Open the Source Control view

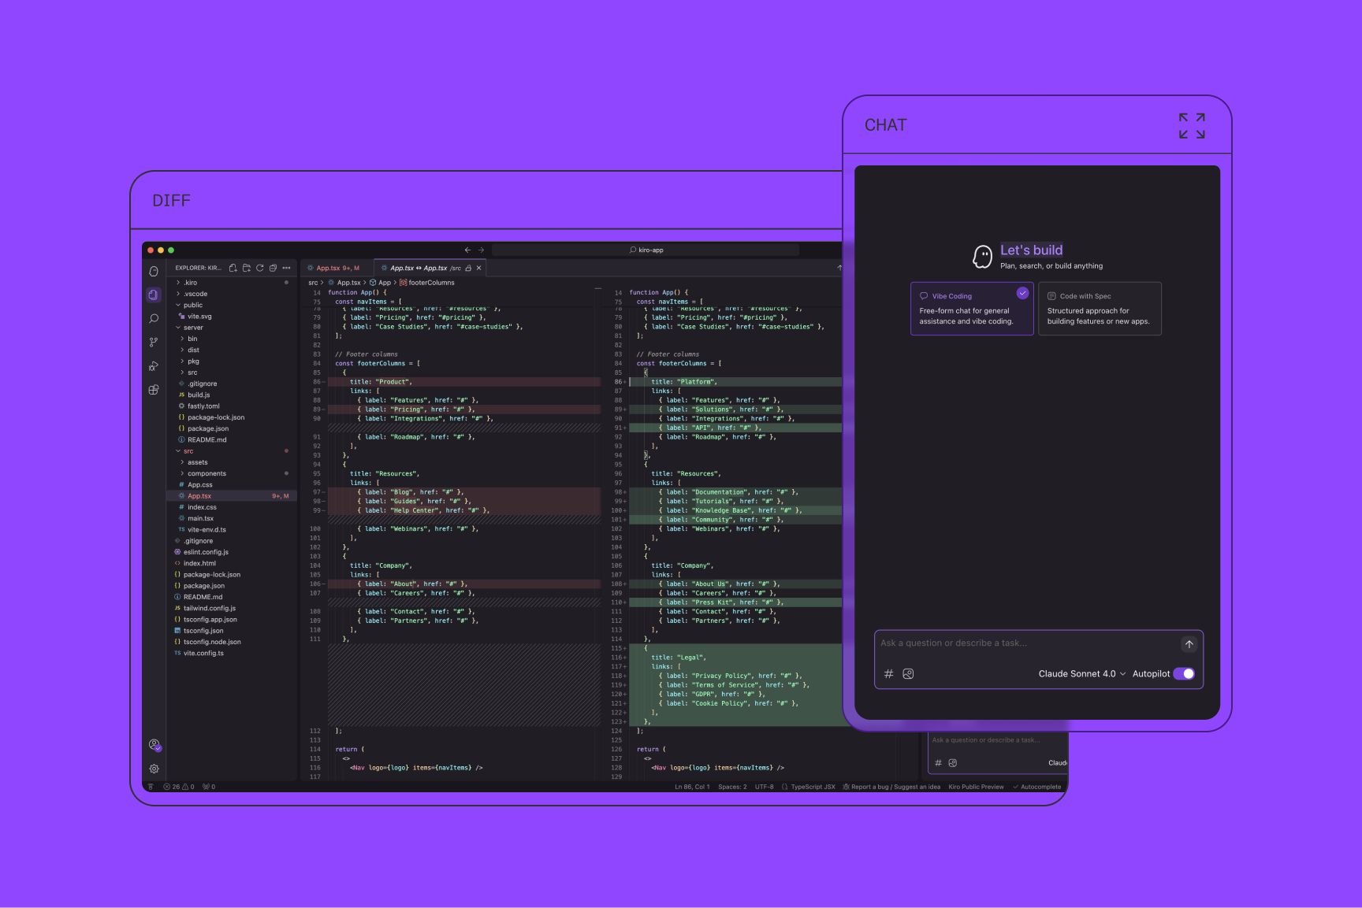click(154, 342)
